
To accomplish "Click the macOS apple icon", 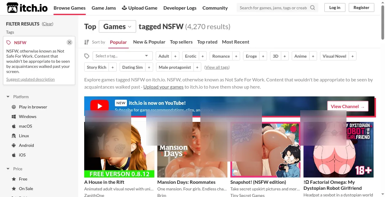I will [x=14, y=126].
